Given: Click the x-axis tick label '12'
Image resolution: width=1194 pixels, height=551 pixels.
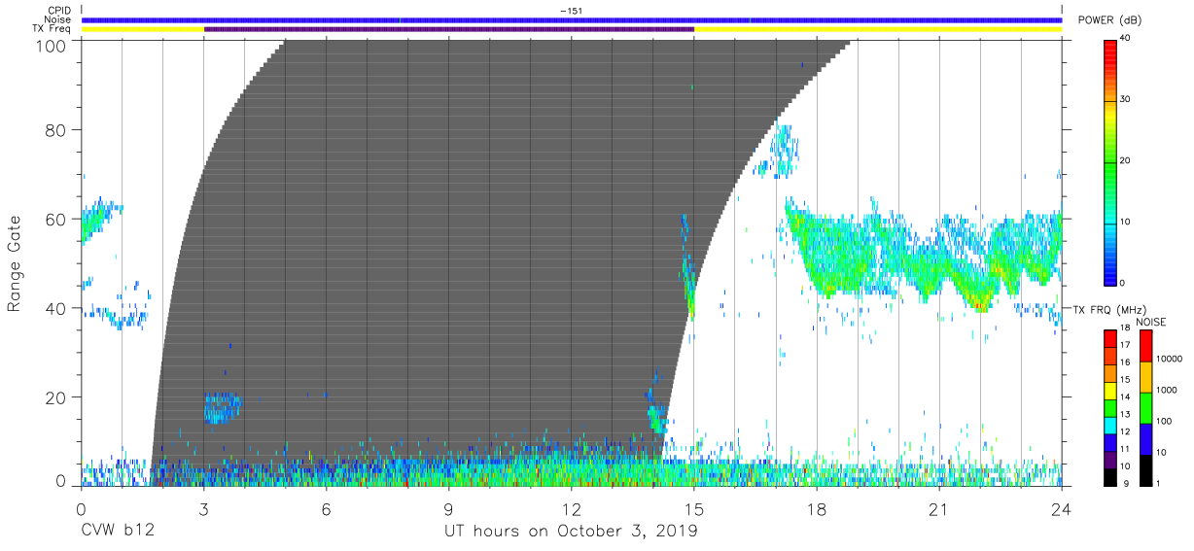Looking at the screenshot, I should 572,509.
